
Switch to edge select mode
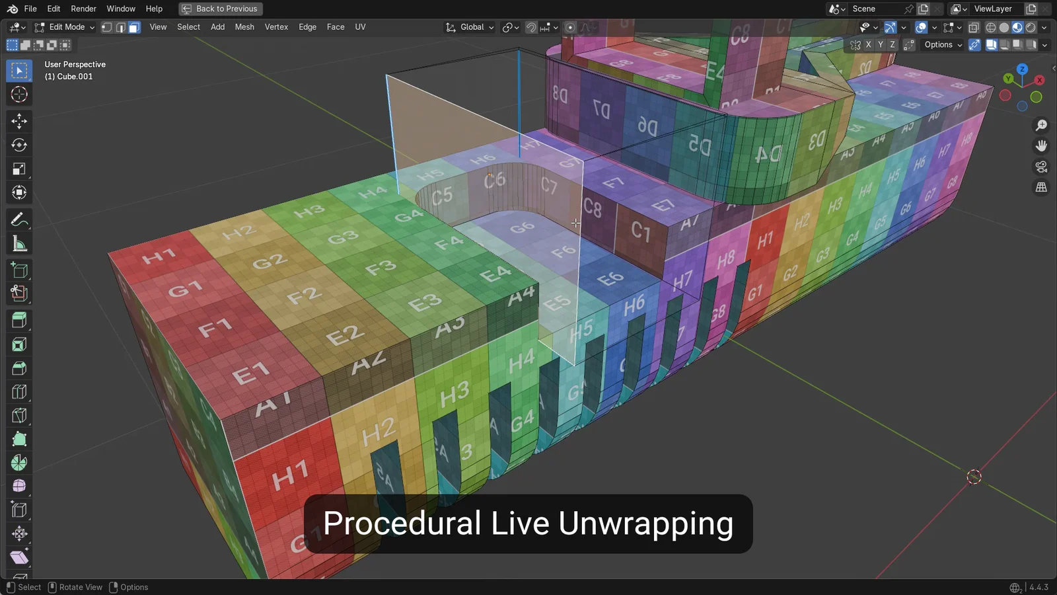pyautogui.click(x=120, y=27)
